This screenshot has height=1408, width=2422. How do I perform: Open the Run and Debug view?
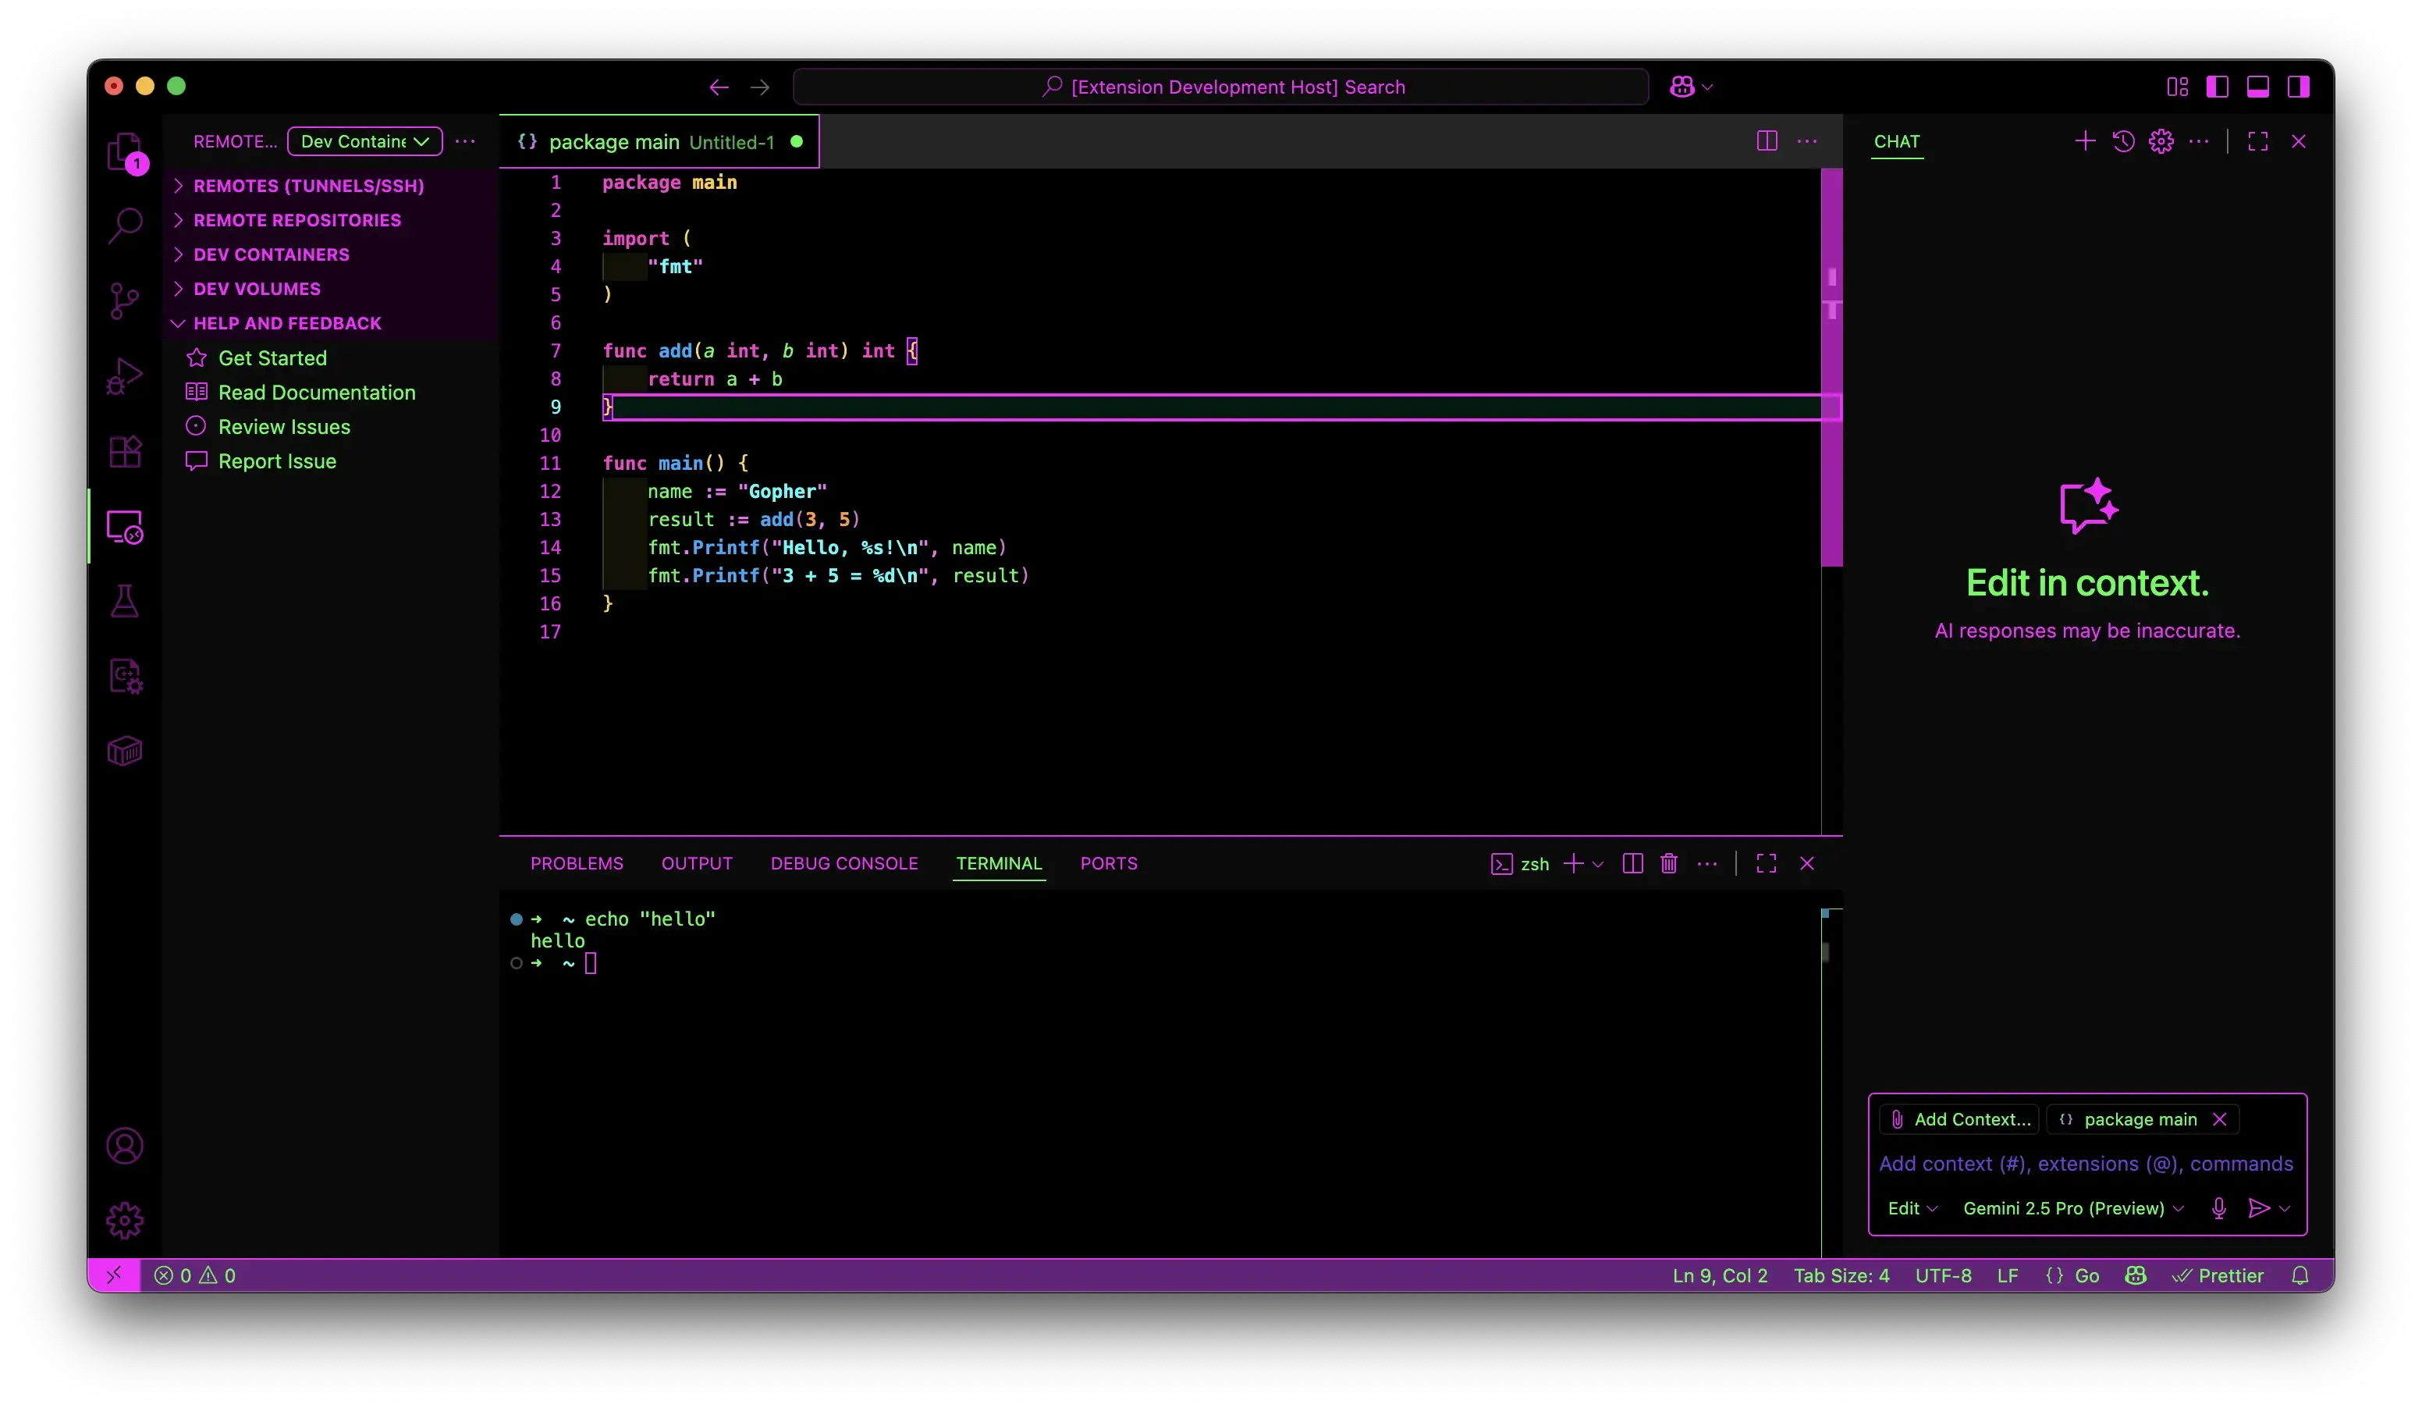pos(124,375)
